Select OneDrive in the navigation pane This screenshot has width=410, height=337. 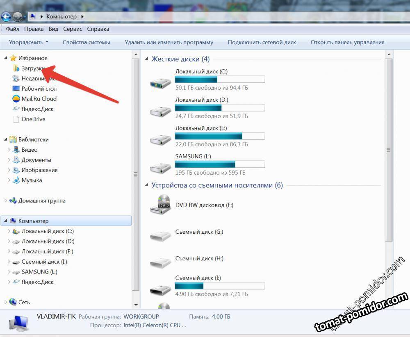[x=33, y=119]
